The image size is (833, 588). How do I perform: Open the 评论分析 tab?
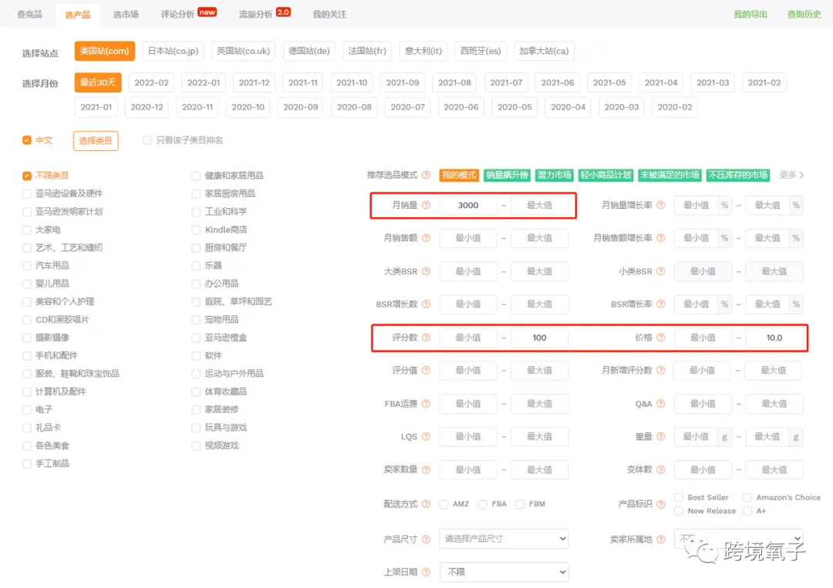(177, 15)
